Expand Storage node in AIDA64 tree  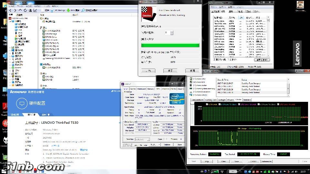[x=10, y=62]
